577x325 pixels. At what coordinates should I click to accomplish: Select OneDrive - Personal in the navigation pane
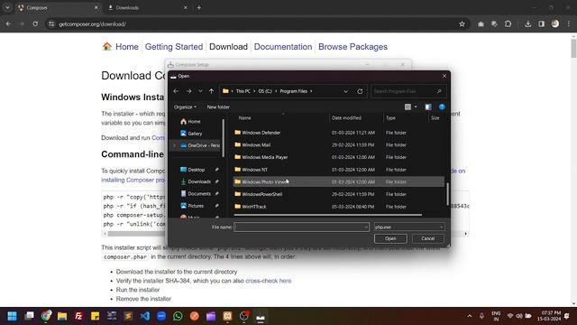tap(200, 145)
